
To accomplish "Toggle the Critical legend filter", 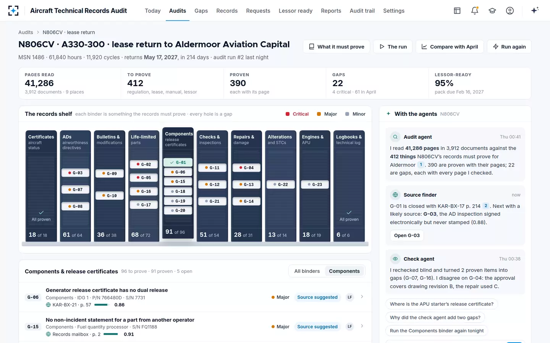I will coord(297,114).
